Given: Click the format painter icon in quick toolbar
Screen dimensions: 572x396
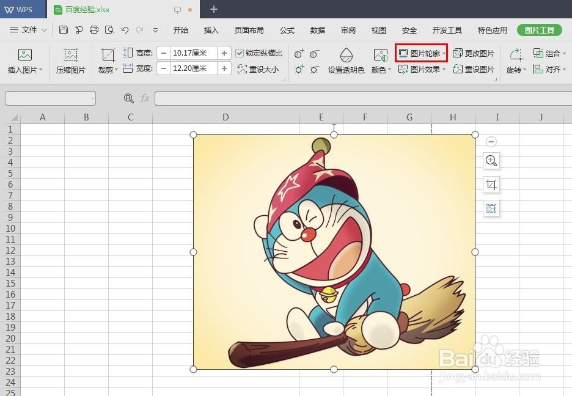Looking at the screenshot, I should [x=79, y=30].
